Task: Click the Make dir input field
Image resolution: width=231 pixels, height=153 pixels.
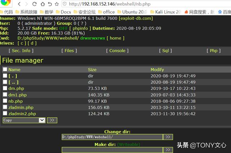Action: [112, 150]
